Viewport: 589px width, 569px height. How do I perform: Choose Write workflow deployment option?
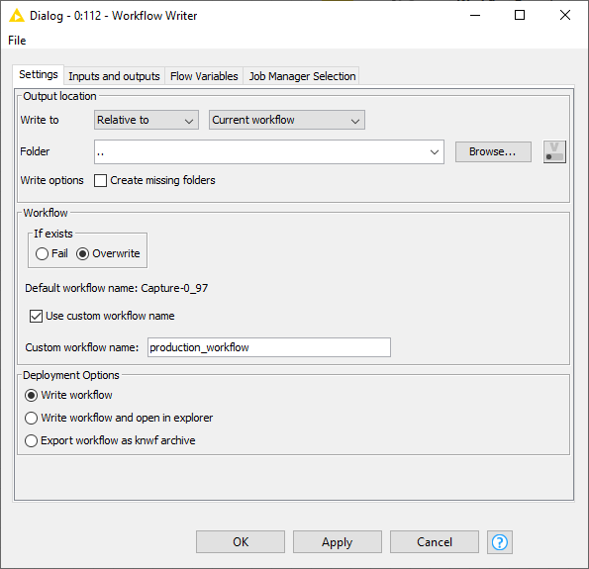[x=31, y=395]
